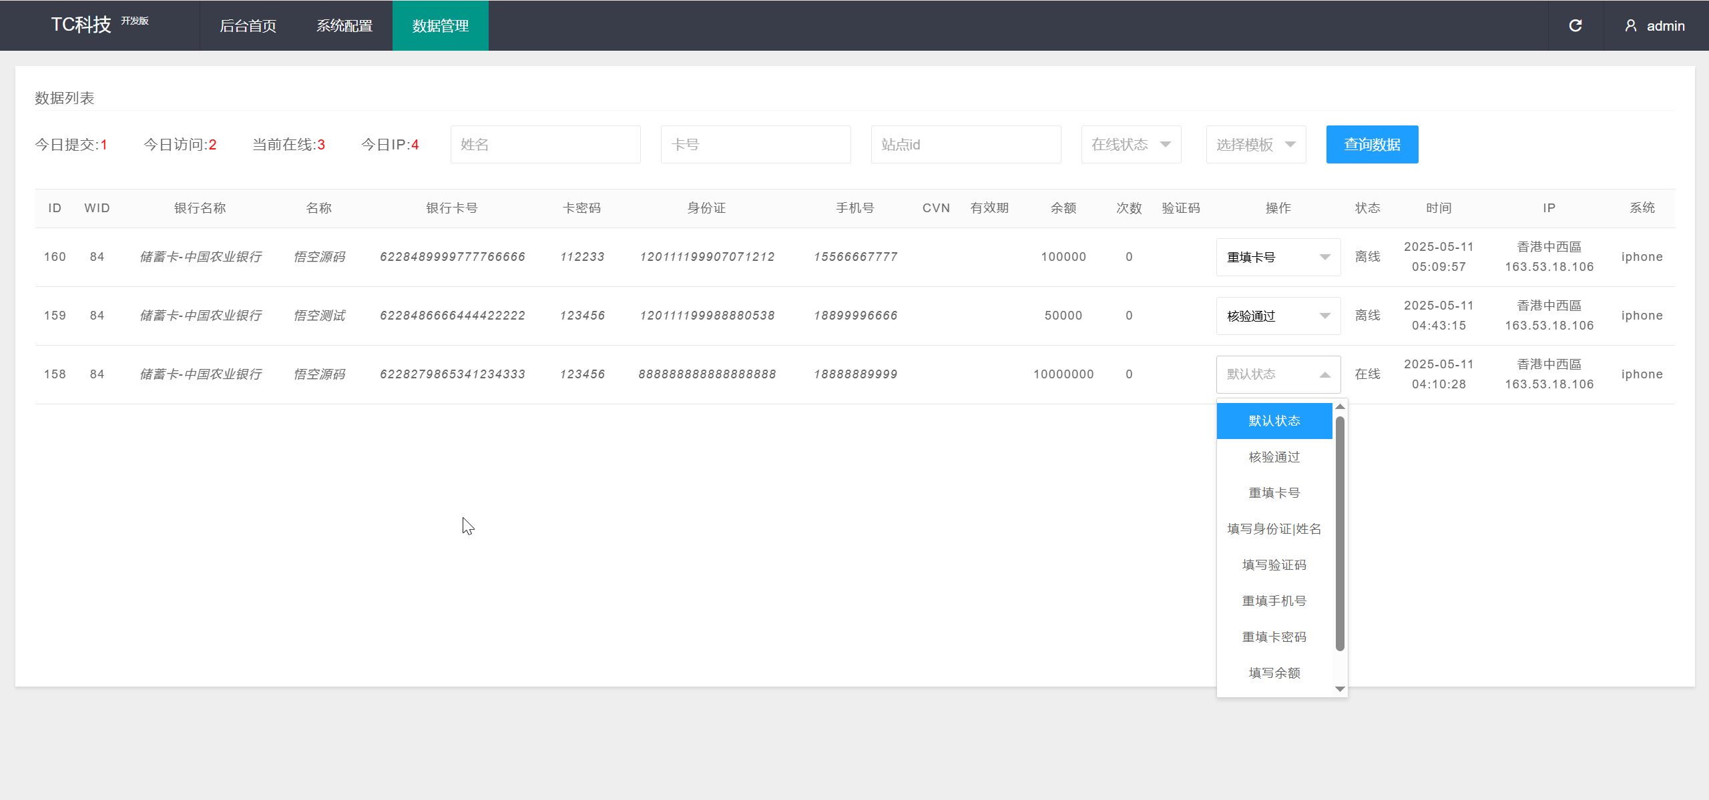The image size is (1709, 800).
Task: Click the TC科技 logo
Action: coord(81,25)
